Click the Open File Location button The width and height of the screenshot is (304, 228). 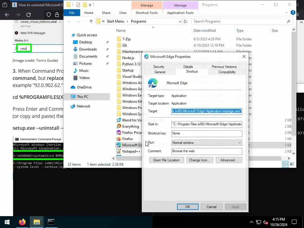click(166, 160)
